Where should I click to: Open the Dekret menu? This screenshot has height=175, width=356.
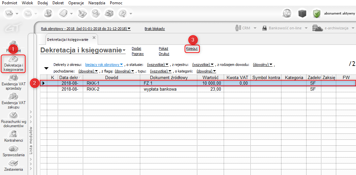[x=58, y=3]
